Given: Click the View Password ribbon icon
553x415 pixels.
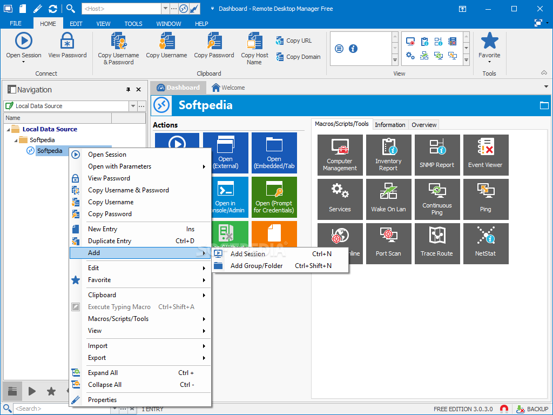Looking at the screenshot, I should tap(67, 41).
